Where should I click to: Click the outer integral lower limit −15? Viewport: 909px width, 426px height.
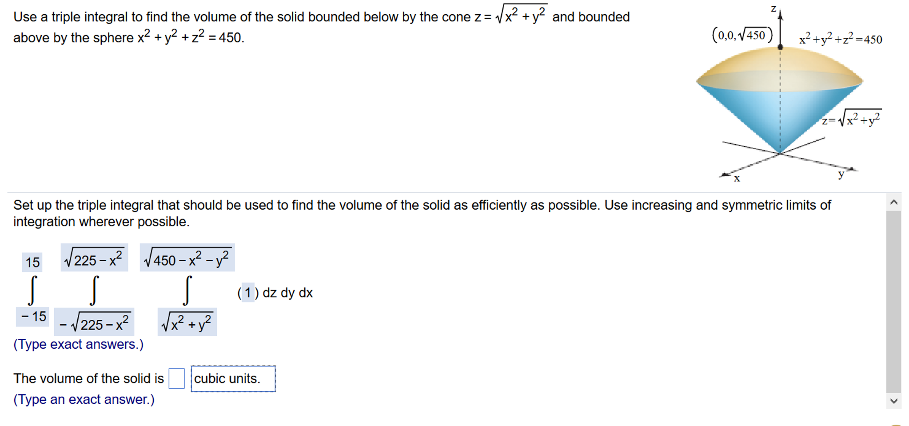pyautogui.click(x=32, y=317)
